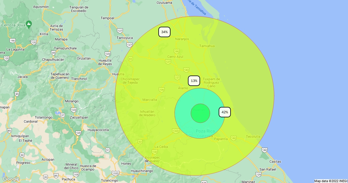Click the Molango label
348x183 pixels.
(x=72, y=101)
